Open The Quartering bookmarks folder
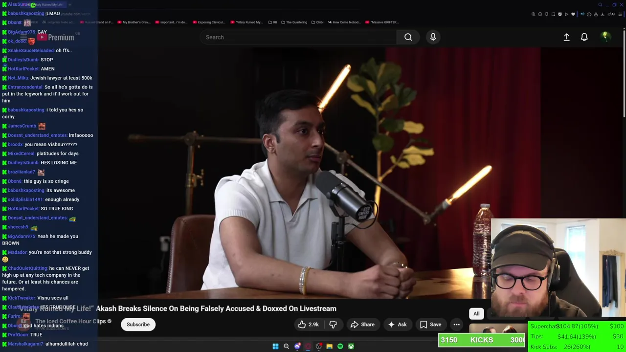 click(294, 22)
